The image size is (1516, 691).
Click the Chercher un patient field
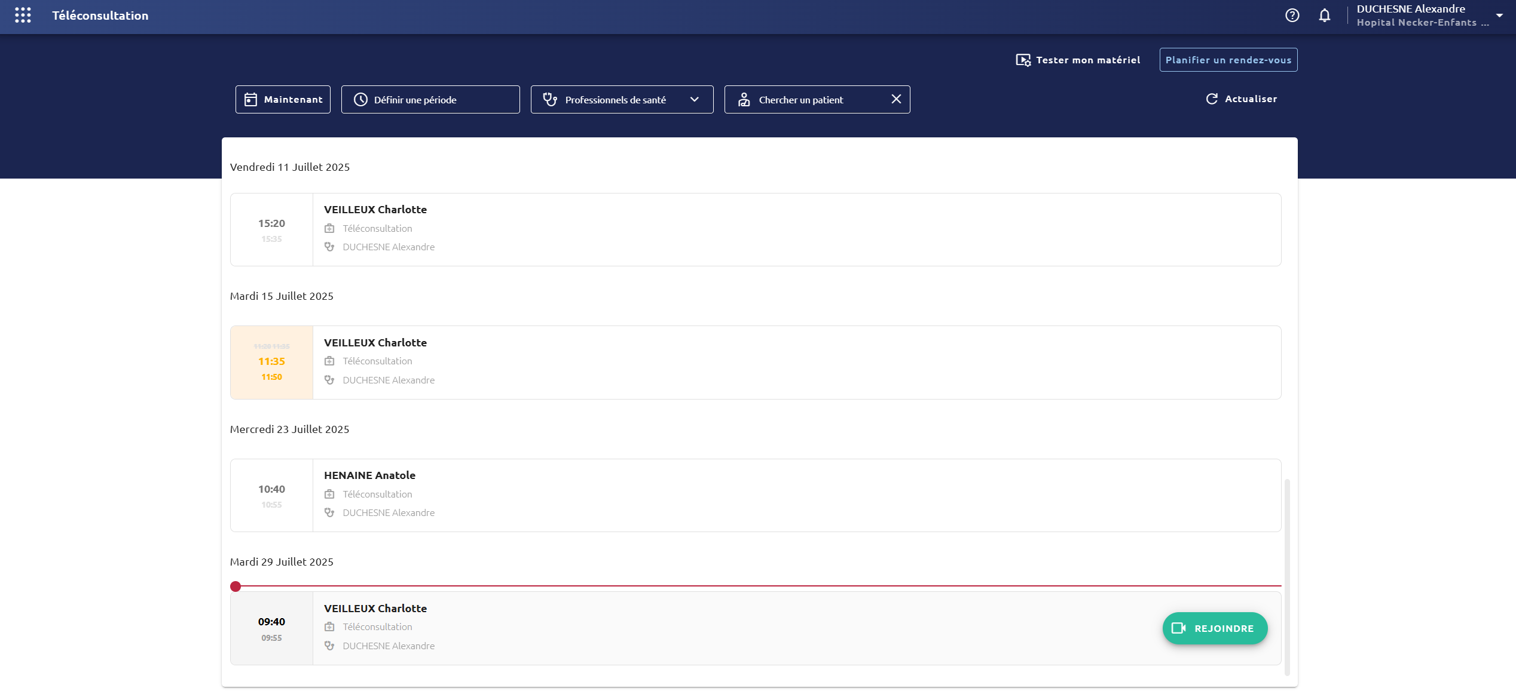pos(817,99)
